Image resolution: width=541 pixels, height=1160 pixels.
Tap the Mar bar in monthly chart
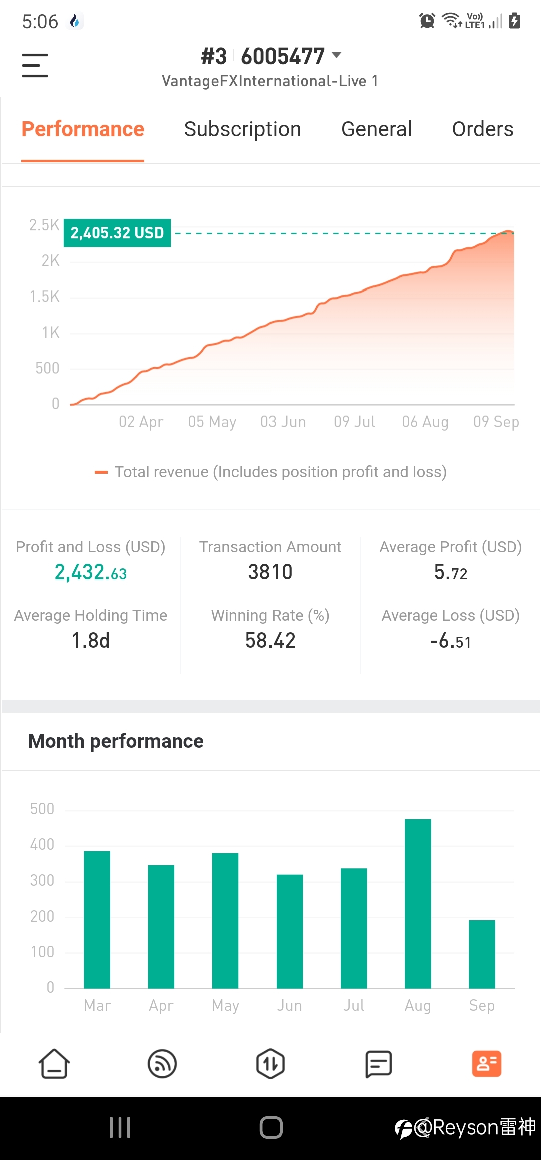pyautogui.click(x=97, y=920)
